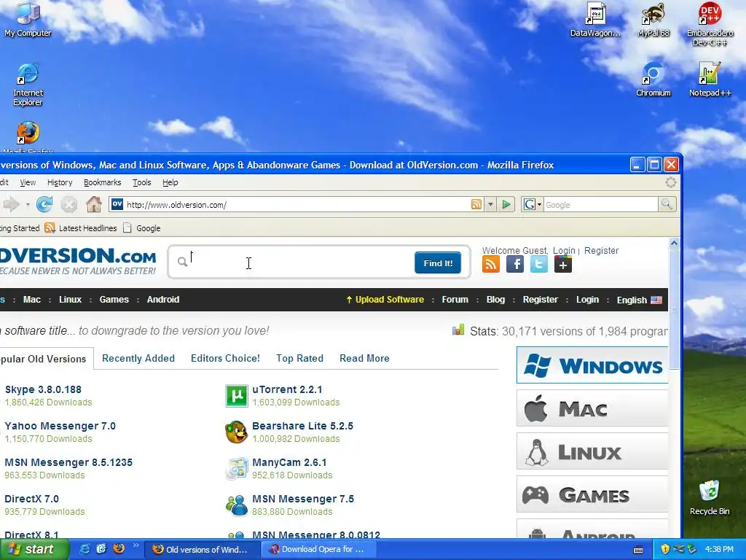Image resolution: width=746 pixels, height=560 pixels.
Task: Open the Bookmarks menu
Action: tap(102, 182)
